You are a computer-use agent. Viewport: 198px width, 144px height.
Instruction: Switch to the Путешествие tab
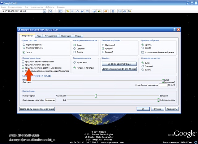pos(51,36)
